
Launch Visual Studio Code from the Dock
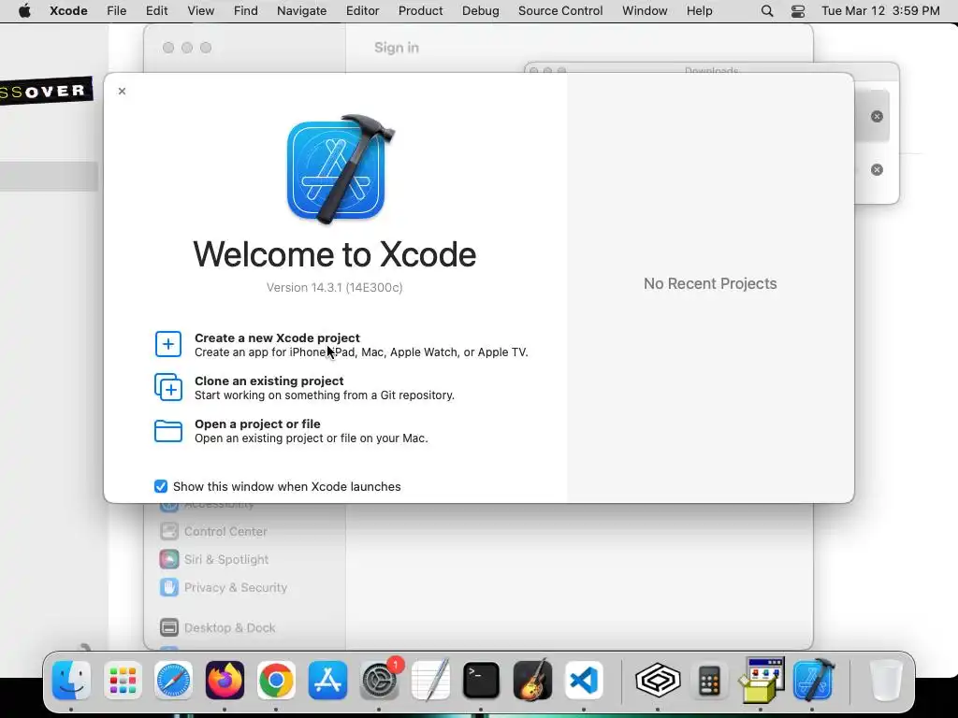pyautogui.click(x=584, y=681)
